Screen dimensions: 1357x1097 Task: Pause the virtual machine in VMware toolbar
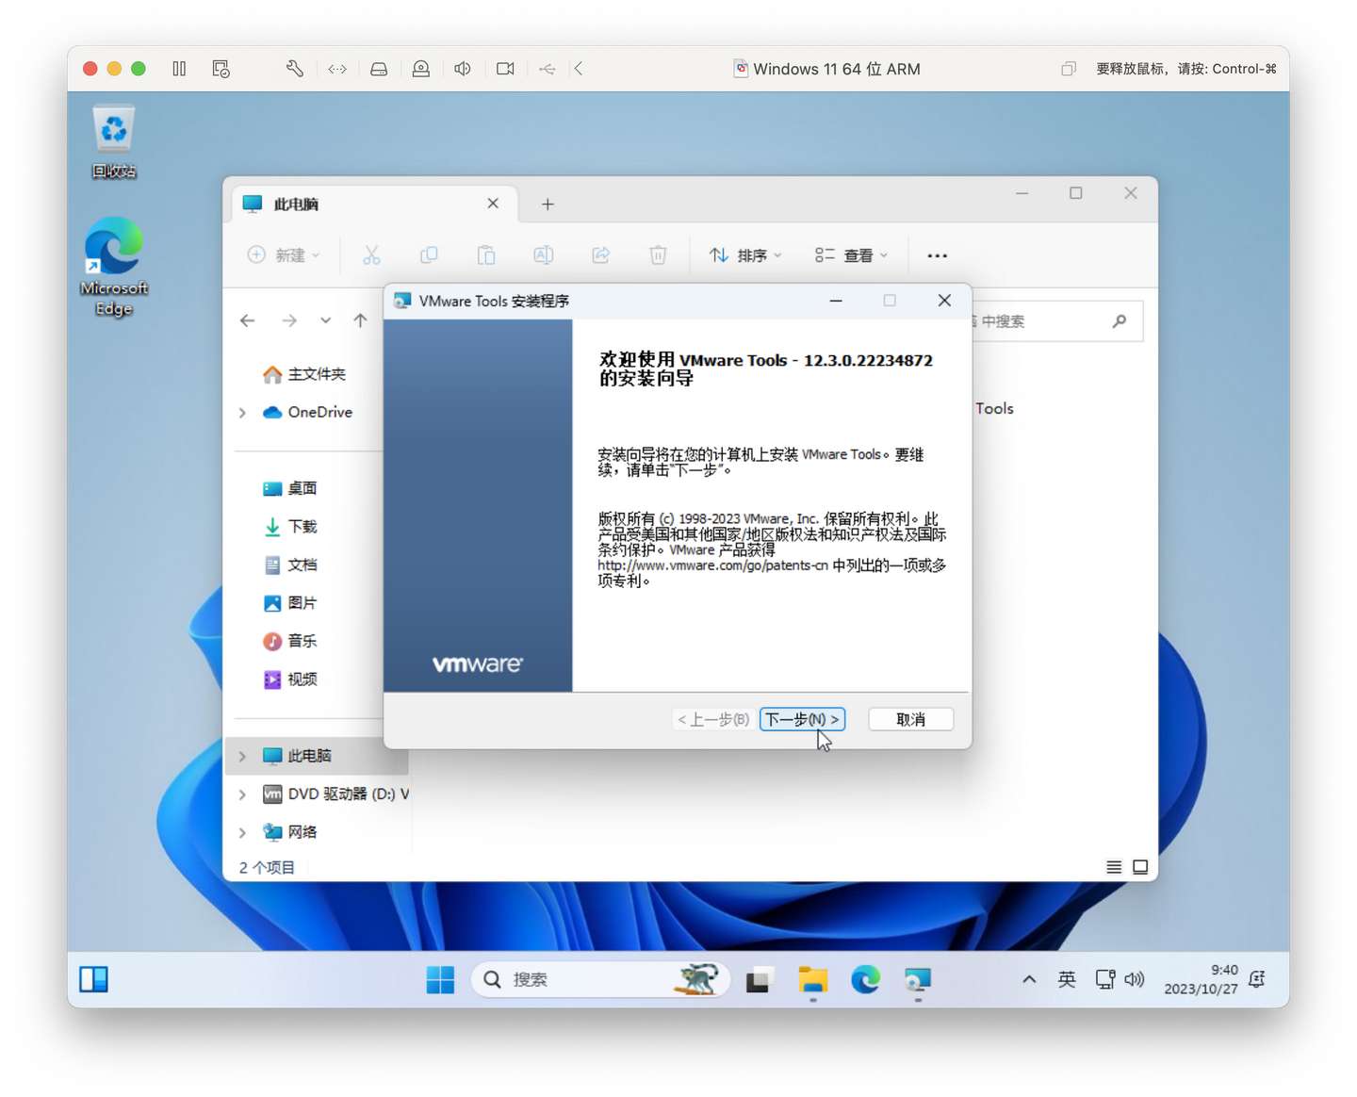coord(179,69)
